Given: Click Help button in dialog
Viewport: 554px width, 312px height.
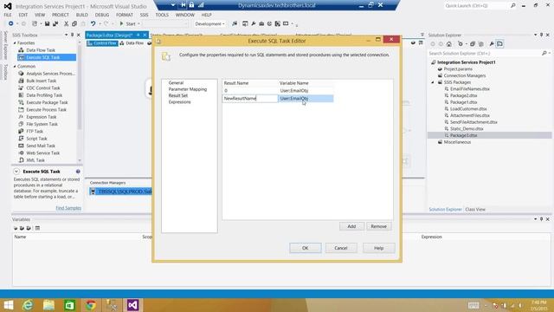Looking at the screenshot, I should 379,248.
